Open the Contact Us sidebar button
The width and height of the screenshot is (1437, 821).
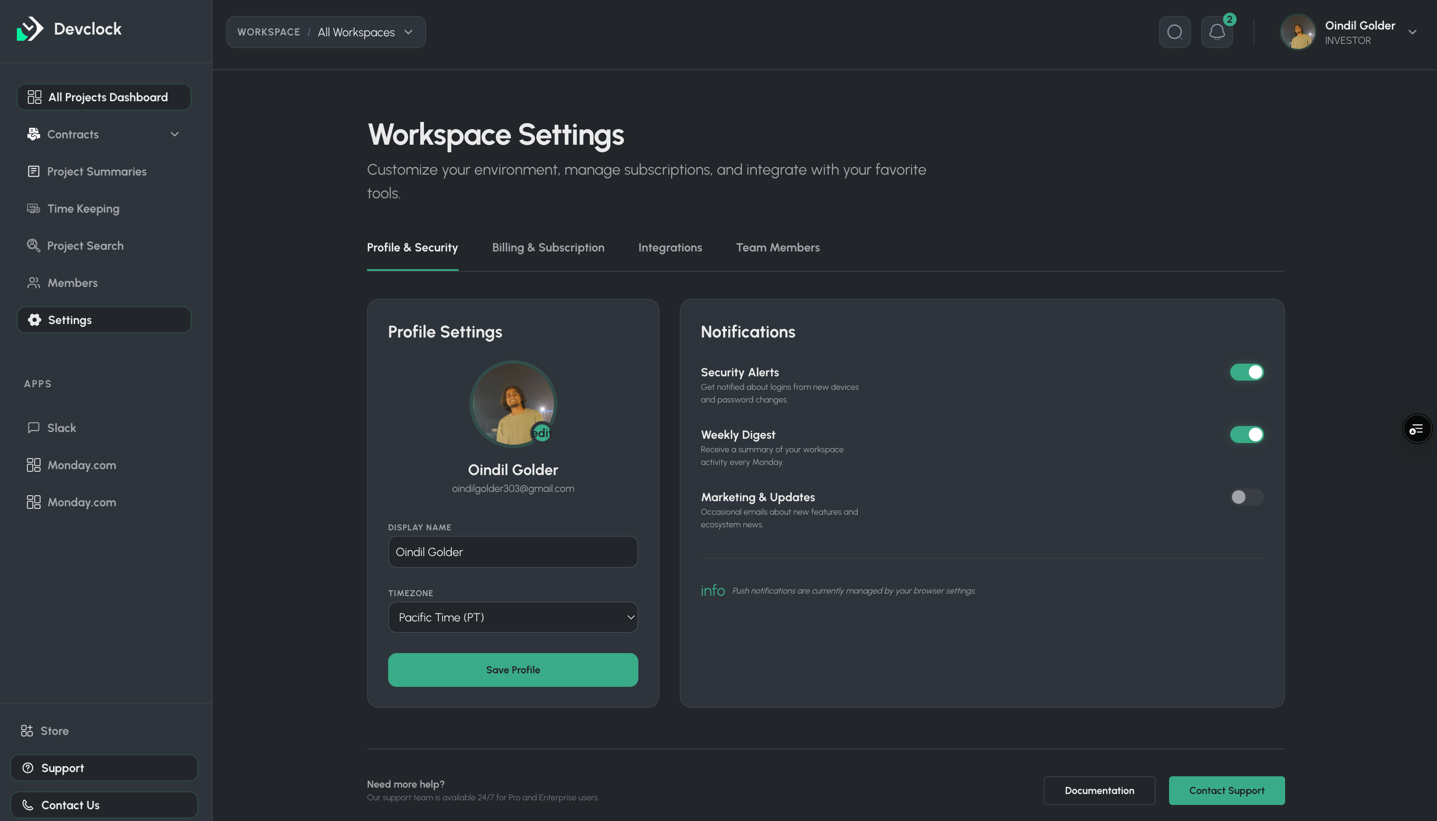point(104,805)
